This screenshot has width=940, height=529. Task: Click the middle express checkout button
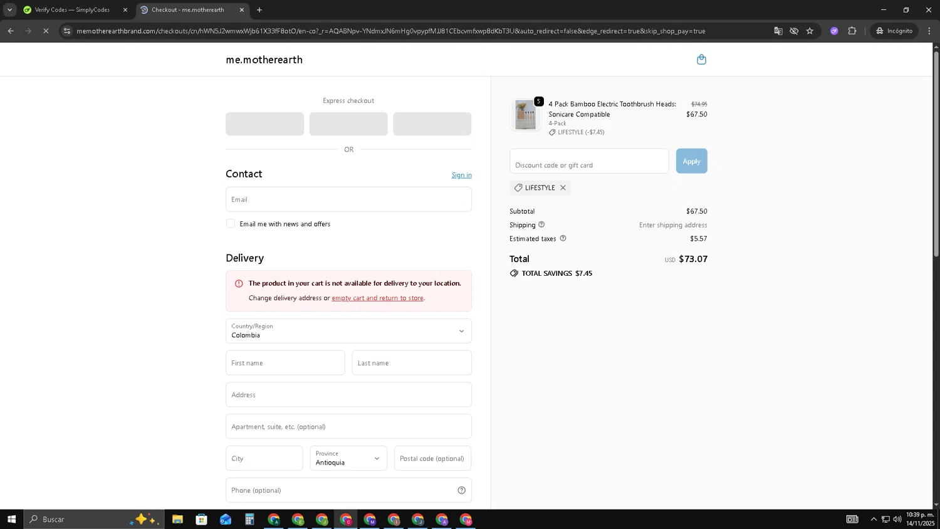tap(348, 124)
